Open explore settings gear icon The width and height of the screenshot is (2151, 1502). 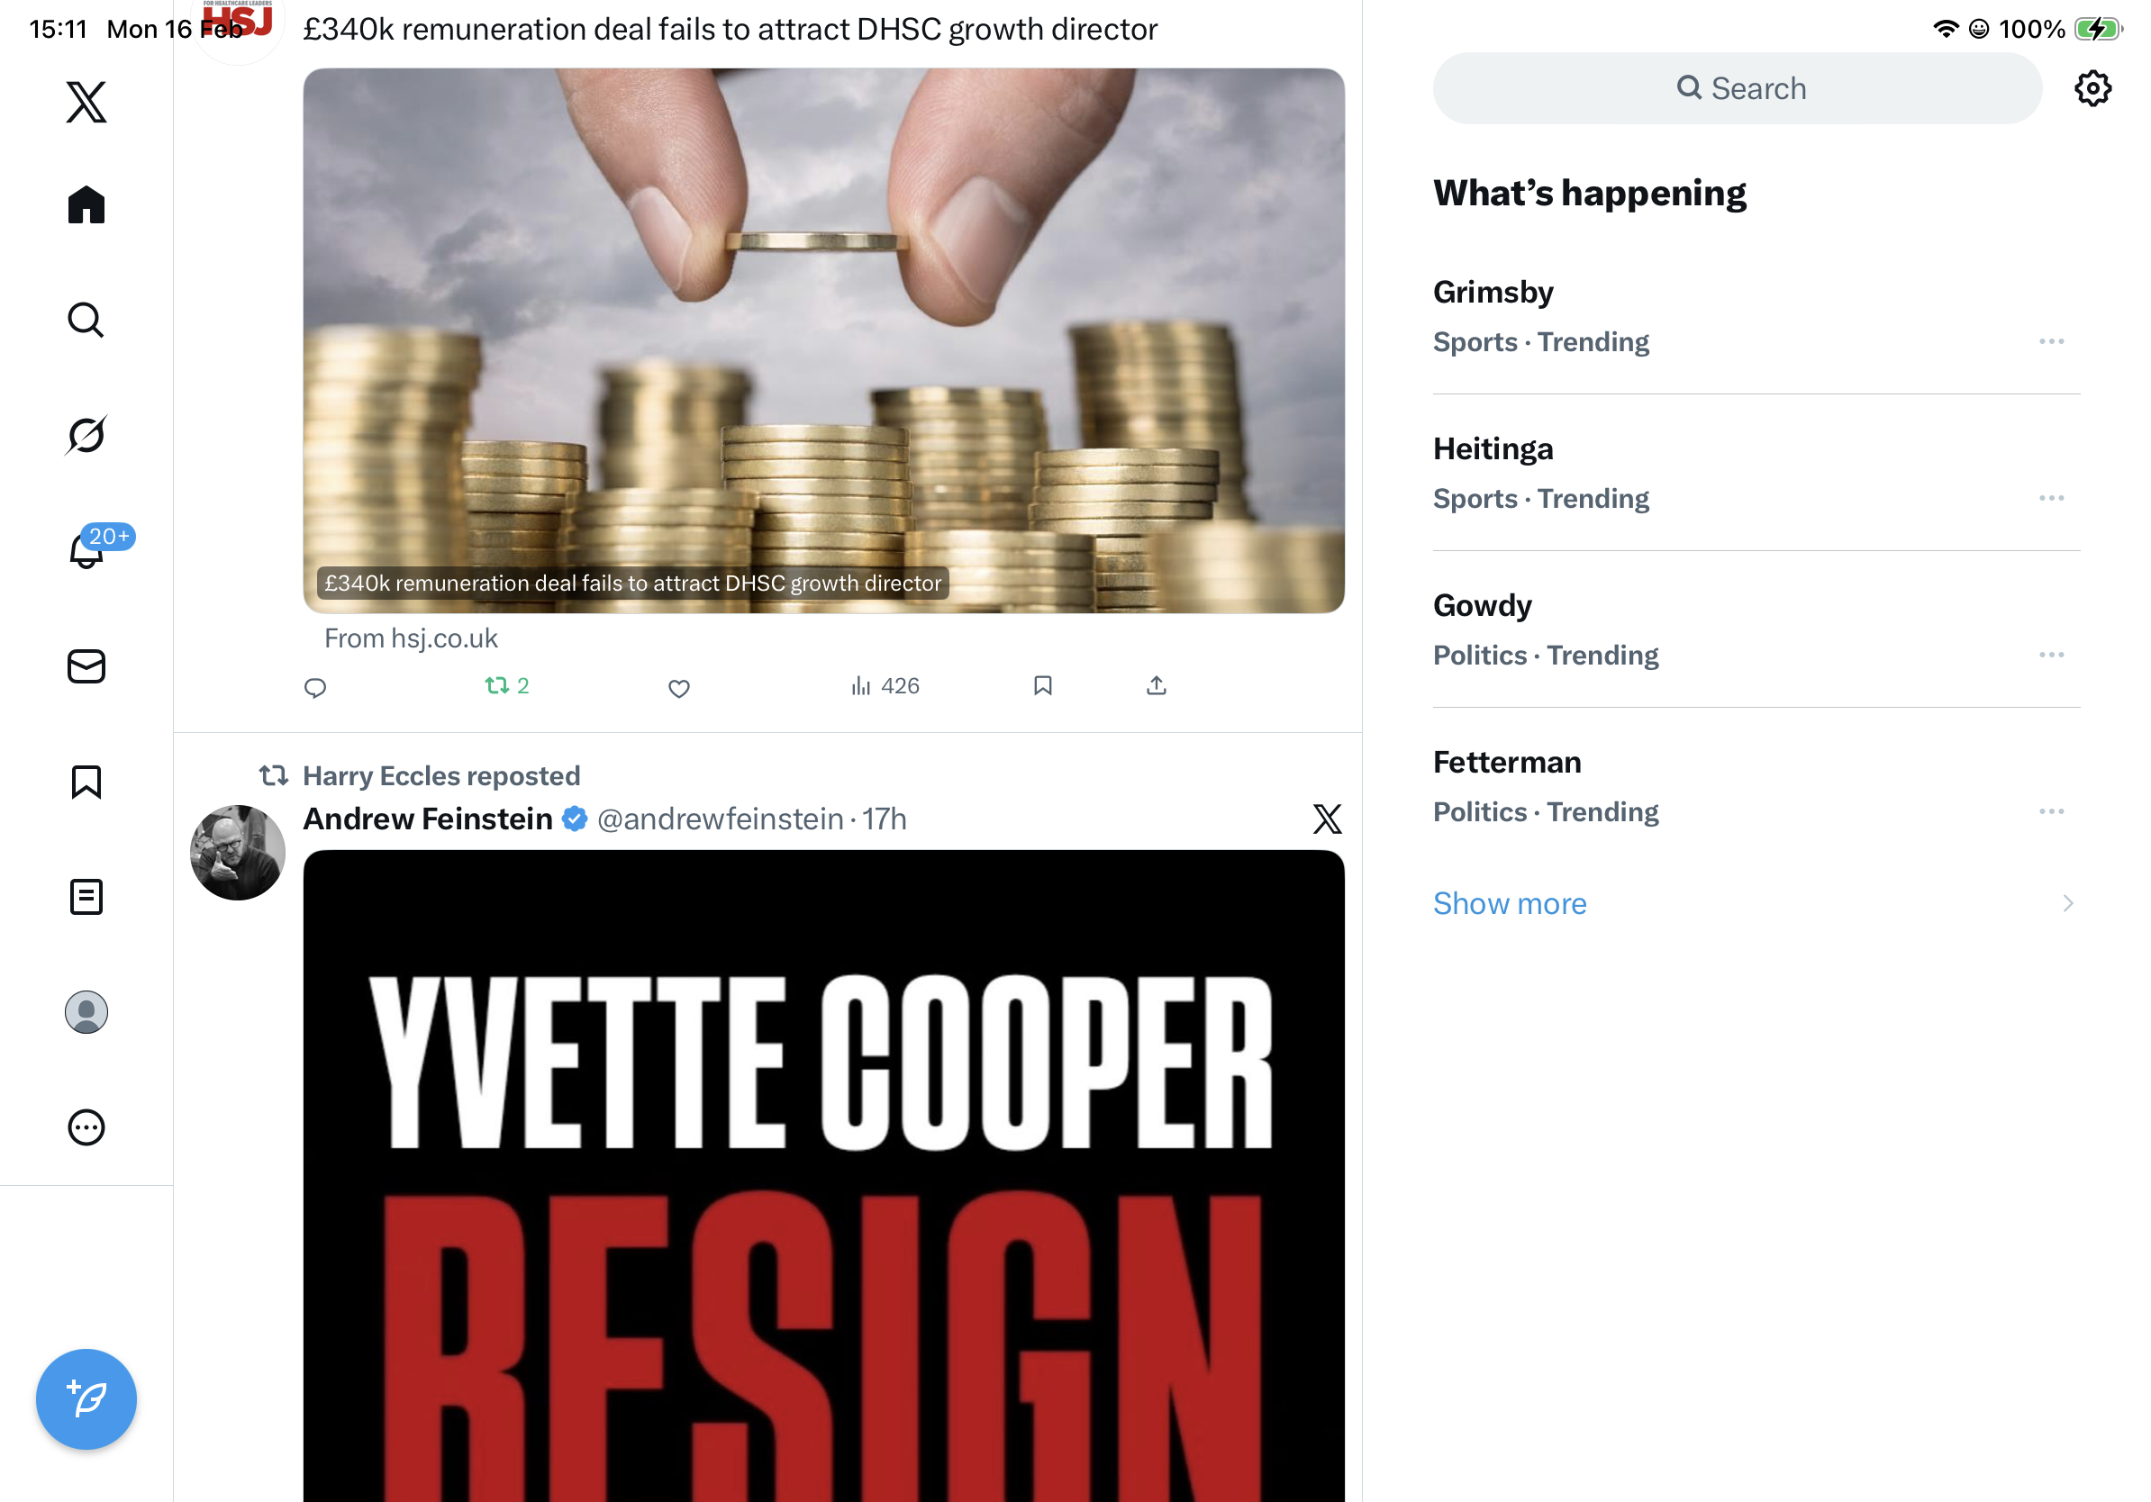click(2092, 88)
